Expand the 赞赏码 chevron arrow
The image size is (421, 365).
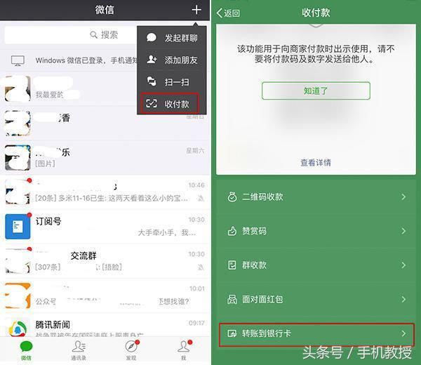(403, 231)
